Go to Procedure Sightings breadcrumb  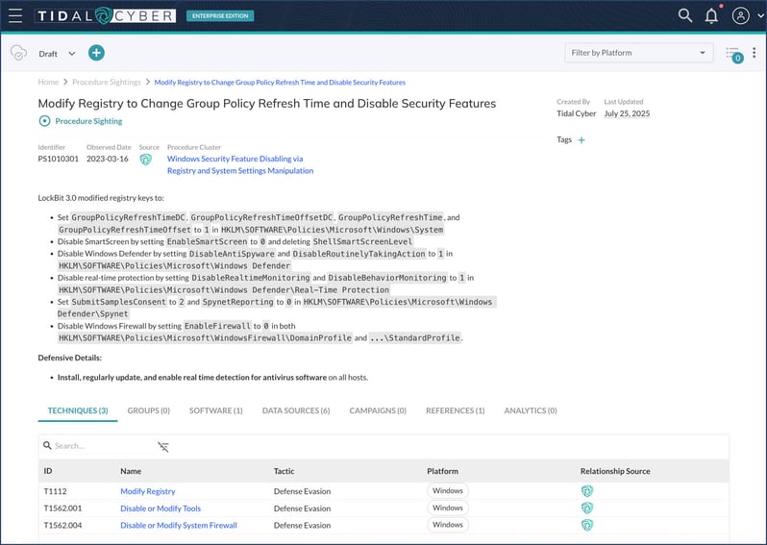point(107,83)
